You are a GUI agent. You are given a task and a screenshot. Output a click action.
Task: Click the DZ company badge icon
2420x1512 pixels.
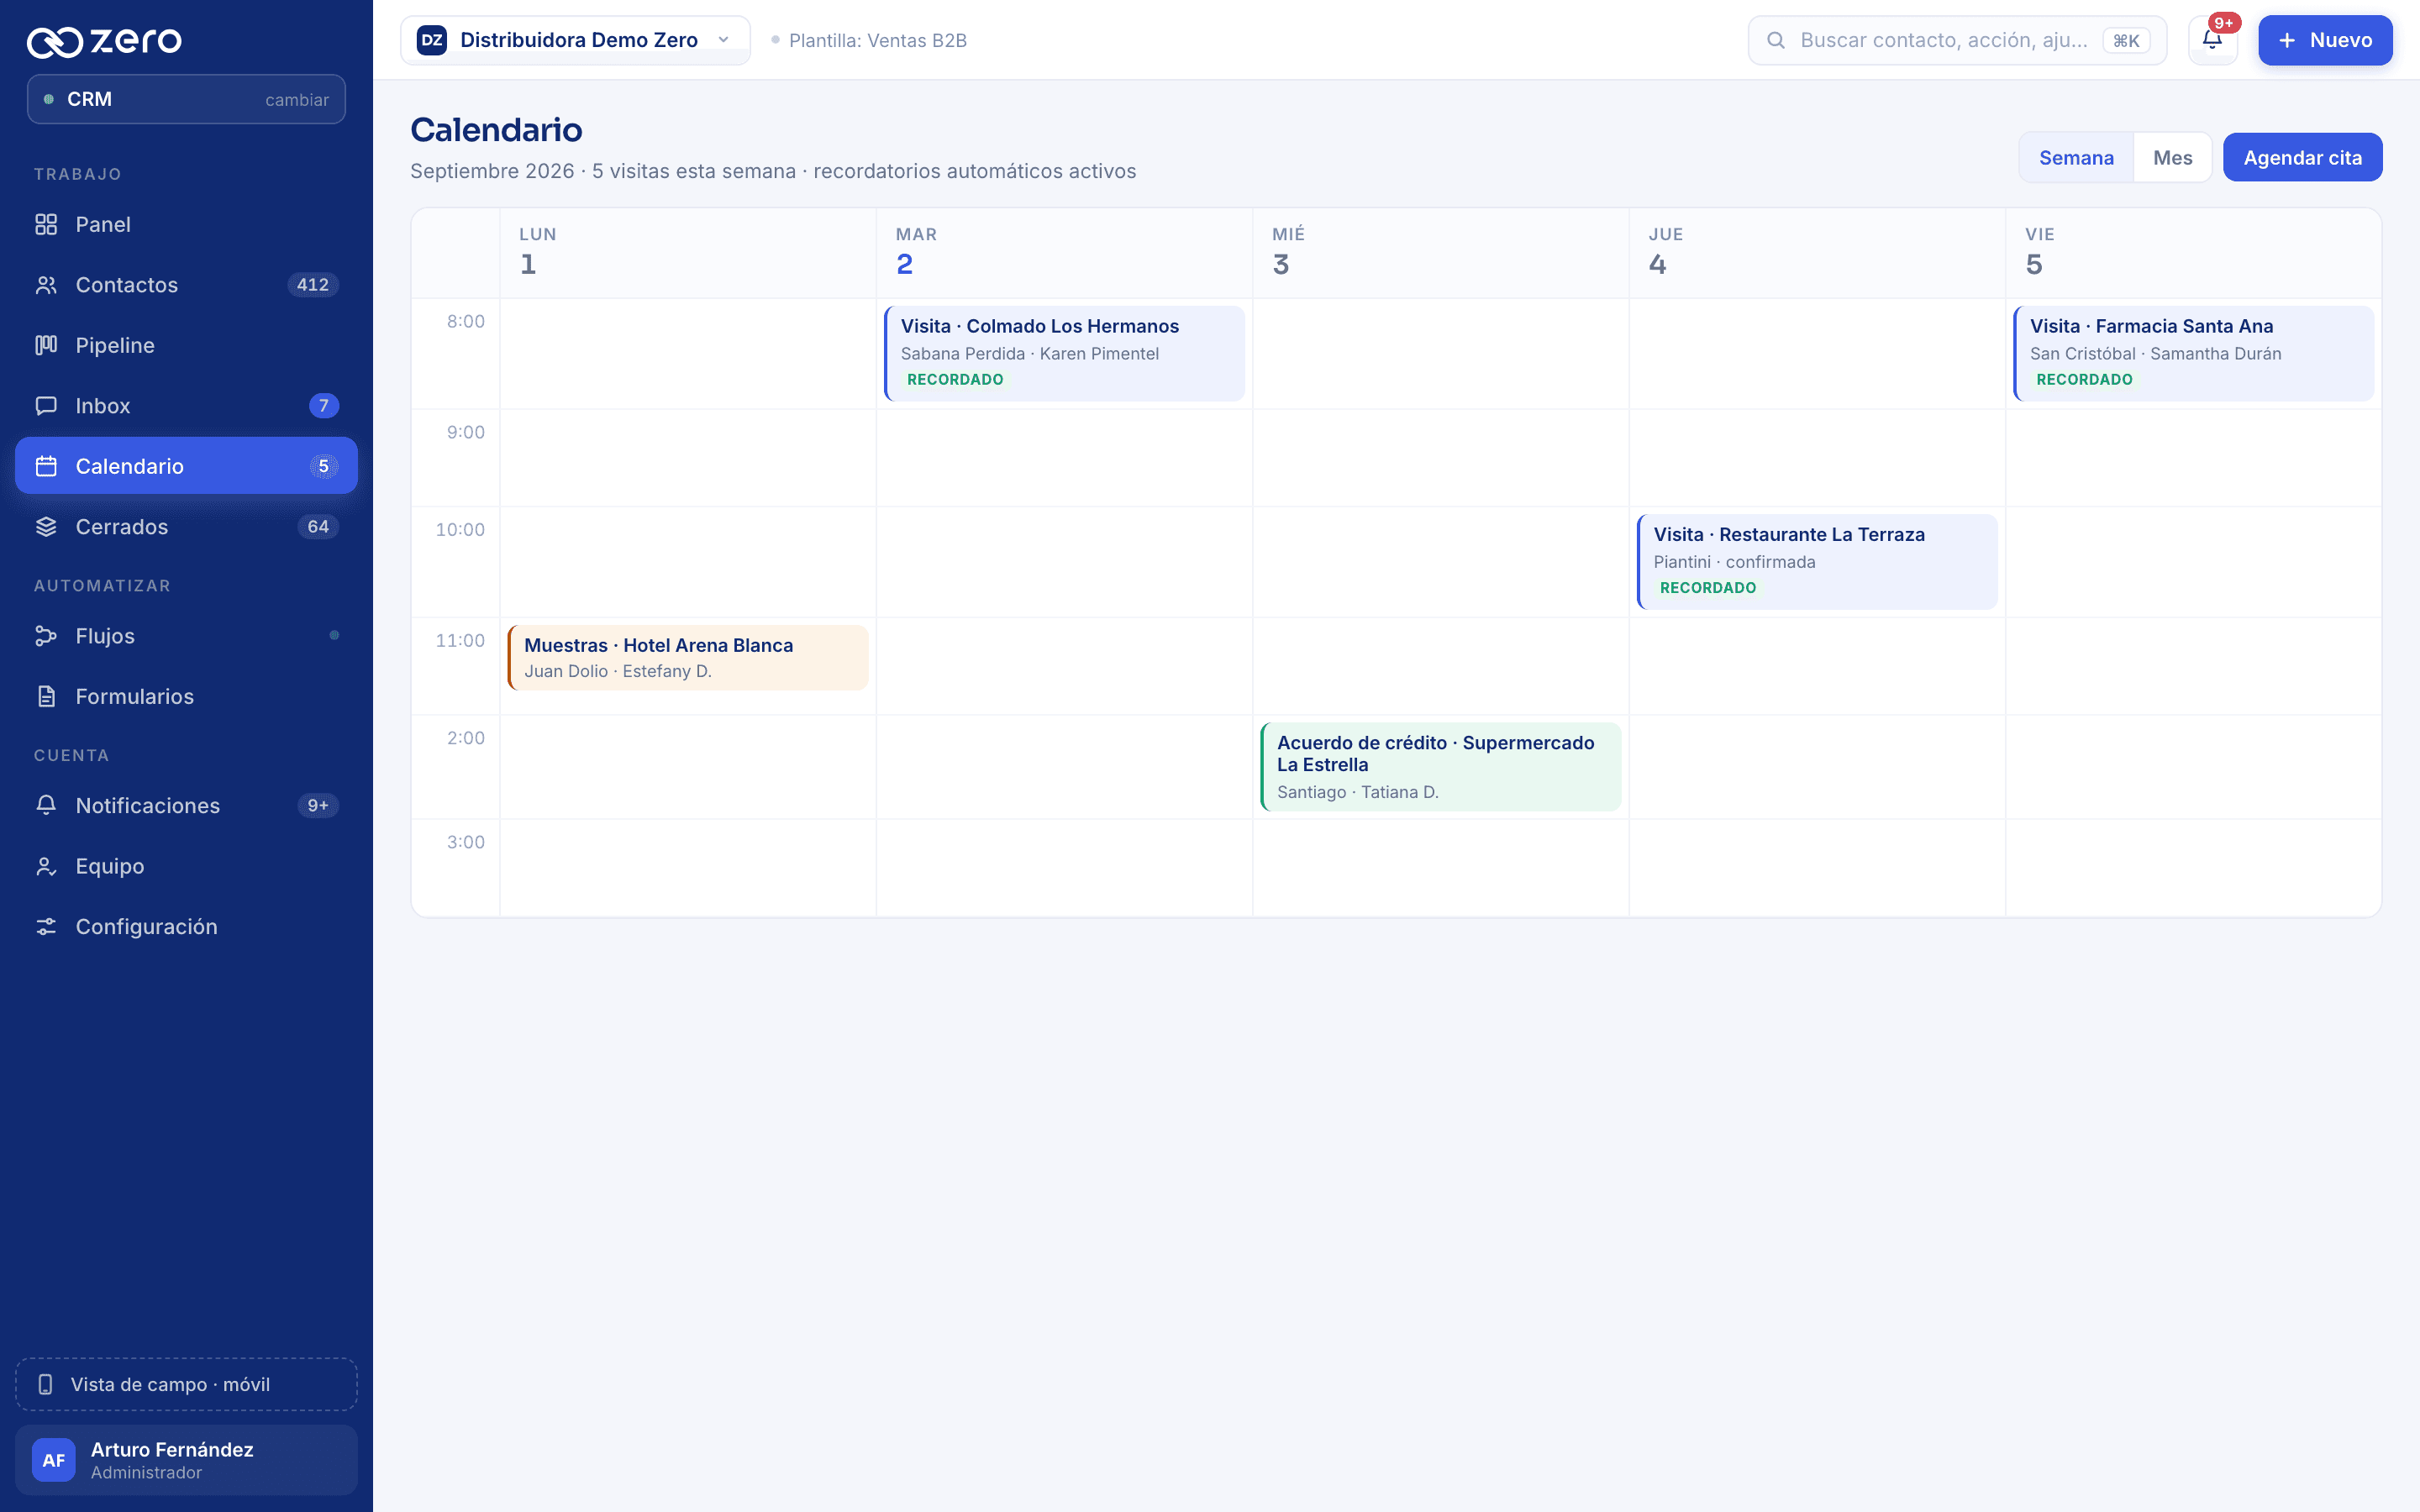[432, 40]
